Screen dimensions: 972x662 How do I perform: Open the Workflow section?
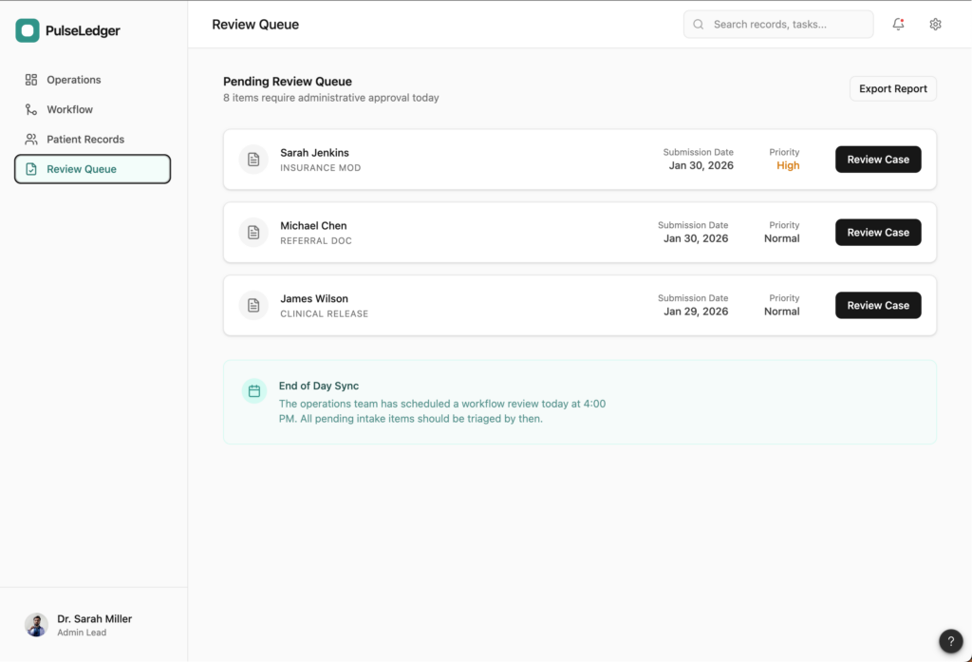92,109
